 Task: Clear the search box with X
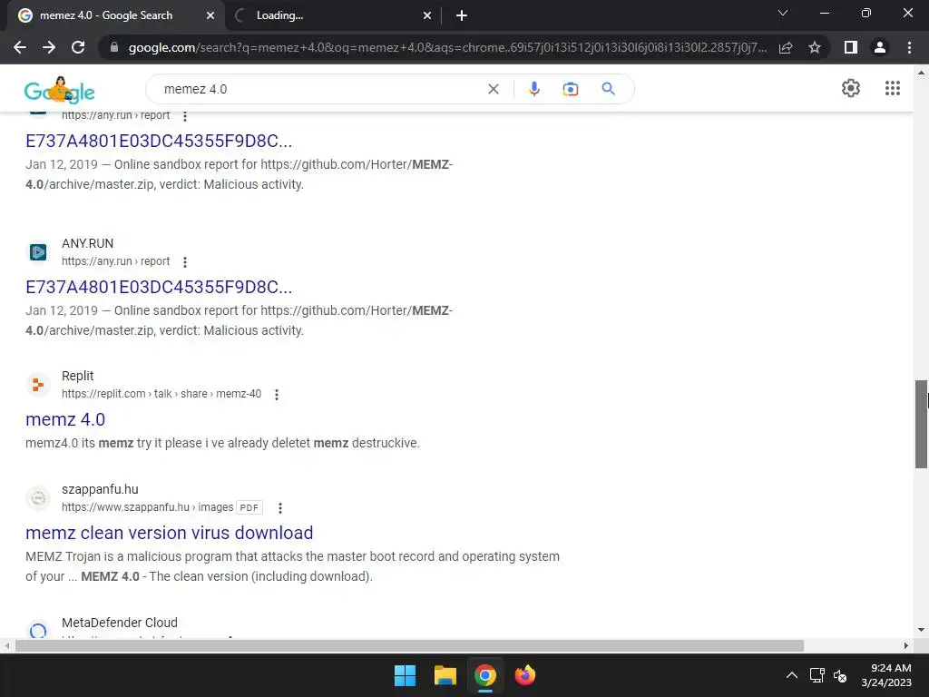pyautogui.click(x=493, y=89)
